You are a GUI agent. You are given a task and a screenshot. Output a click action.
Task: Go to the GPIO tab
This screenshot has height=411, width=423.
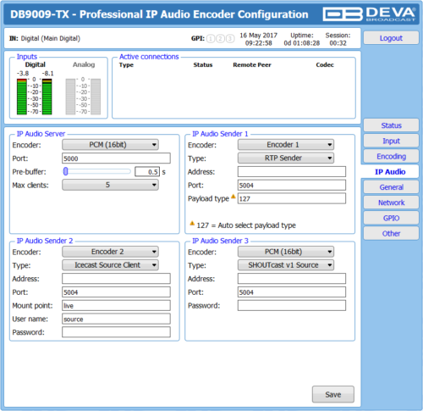pos(391,218)
